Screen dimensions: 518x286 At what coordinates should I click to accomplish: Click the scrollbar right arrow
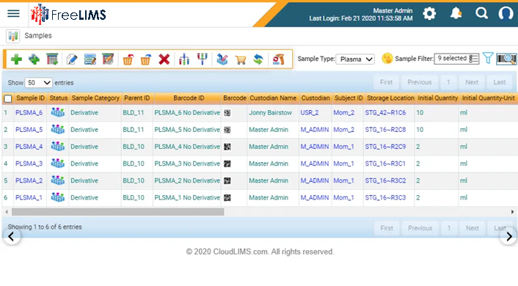[512, 212]
